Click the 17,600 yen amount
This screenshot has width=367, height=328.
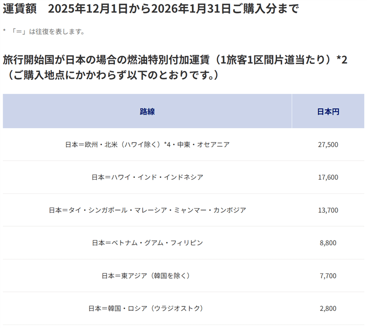coord(328,177)
